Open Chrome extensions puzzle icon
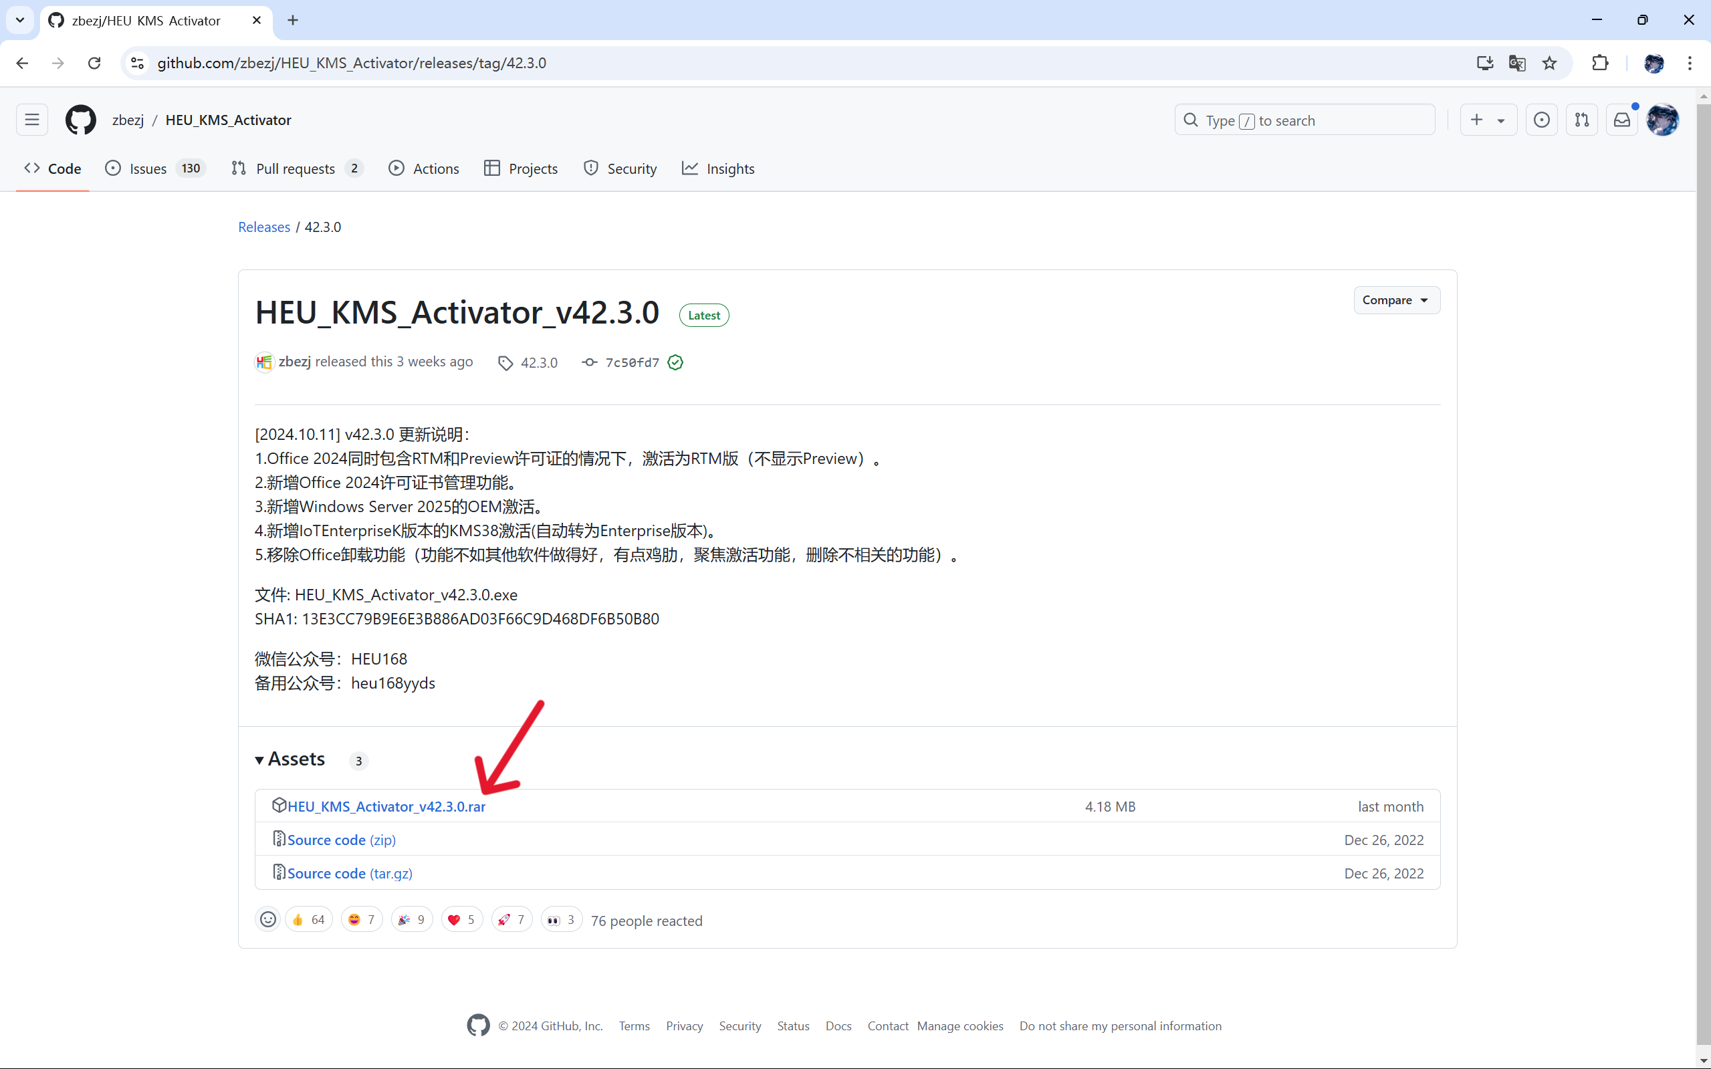The height and width of the screenshot is (1069, 1711). (x=1600, y=63)
